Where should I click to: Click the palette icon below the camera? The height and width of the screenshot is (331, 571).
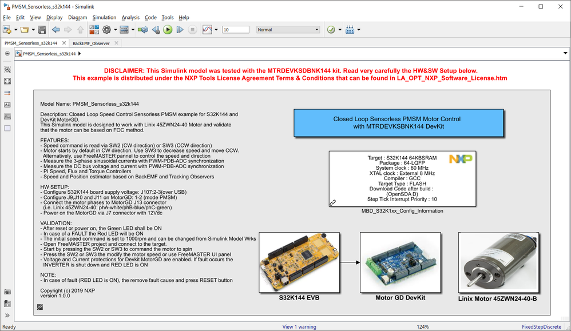[x=7, y=304]
